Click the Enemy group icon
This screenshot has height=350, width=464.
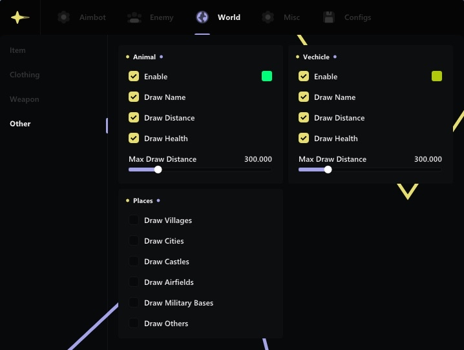(134, 17)
